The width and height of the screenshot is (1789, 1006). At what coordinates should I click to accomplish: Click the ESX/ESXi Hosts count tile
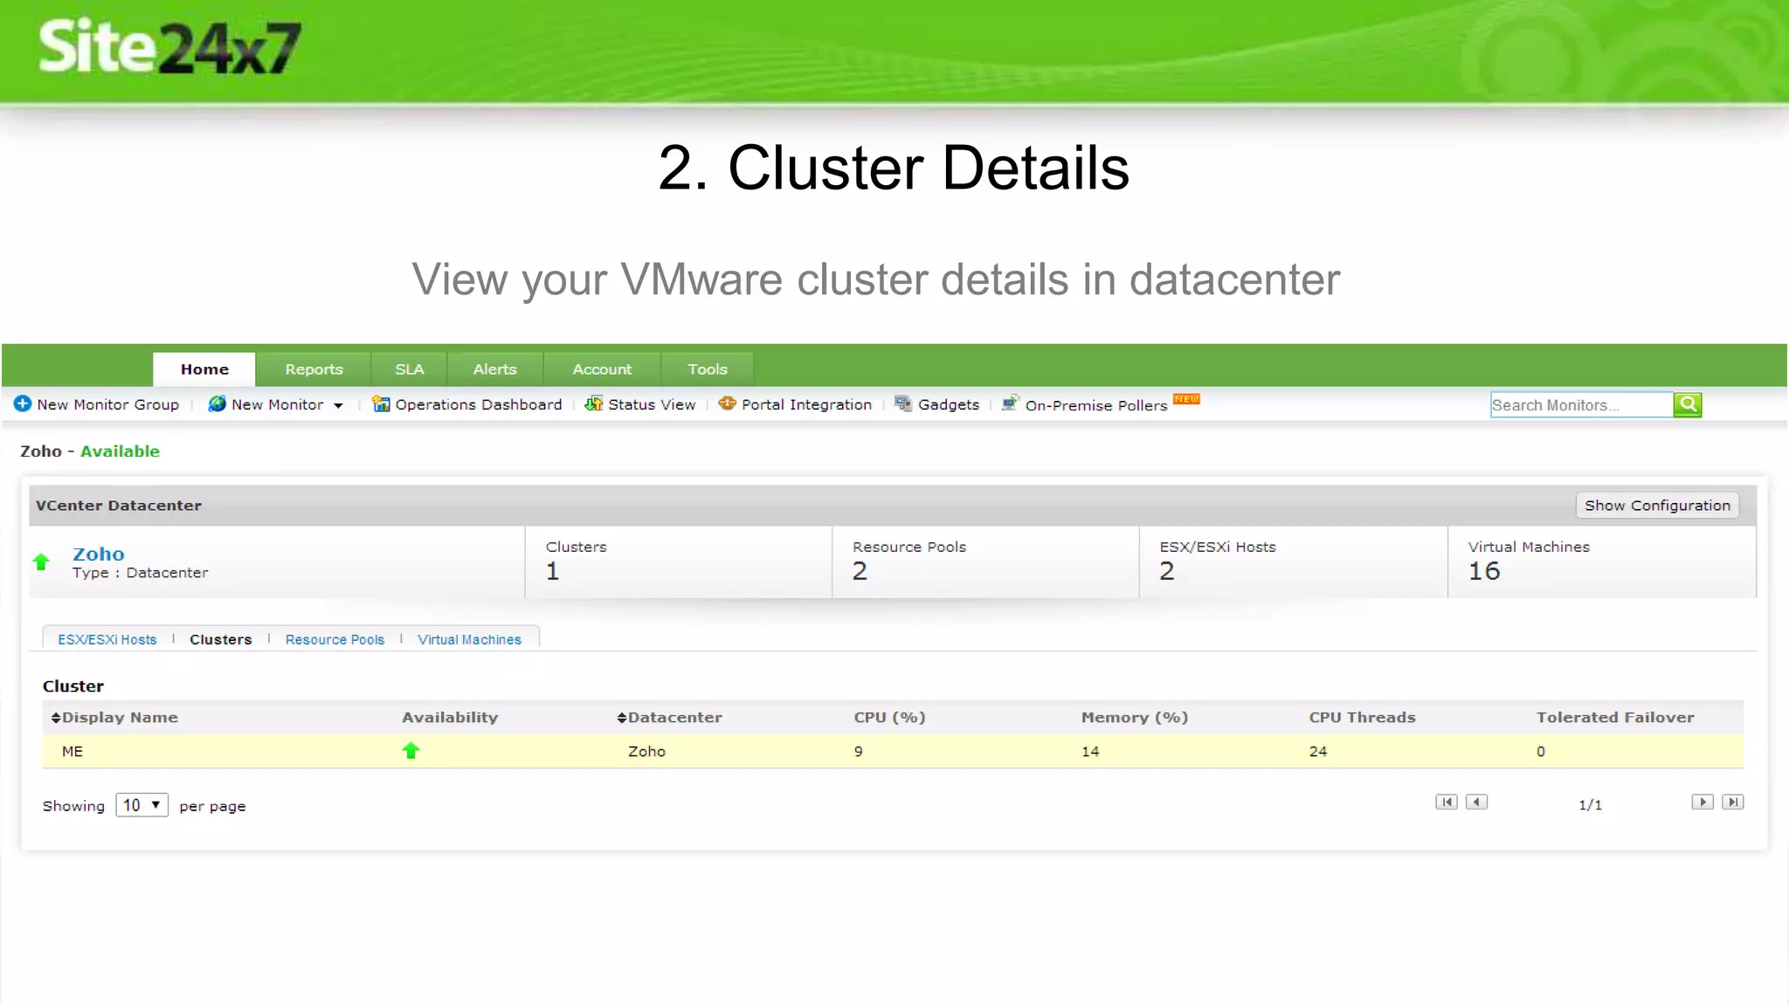coord(1293,562)
